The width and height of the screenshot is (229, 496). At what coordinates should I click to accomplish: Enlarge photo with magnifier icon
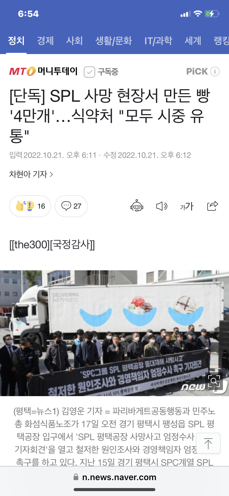click(x=214, y=381)
